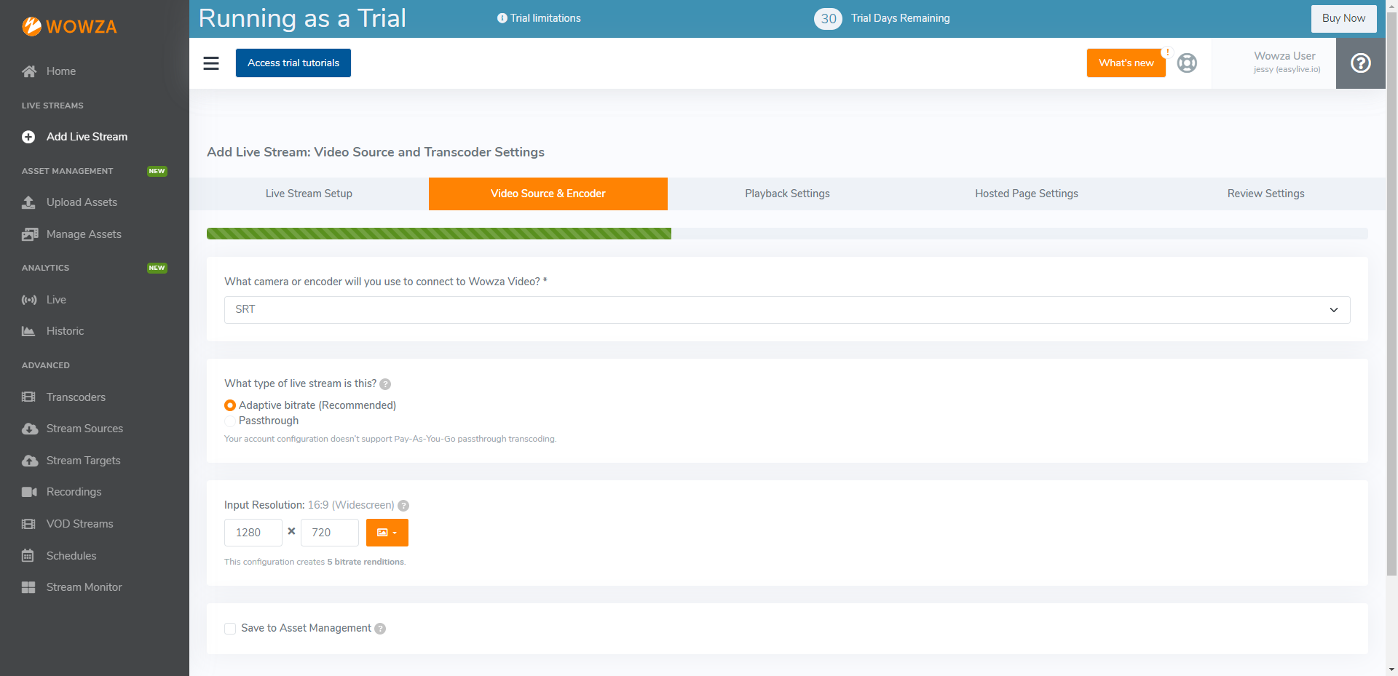Open the camera or encoder SRT dropdown
Viewport: 1398px width, 676px height.
point(787,310)
